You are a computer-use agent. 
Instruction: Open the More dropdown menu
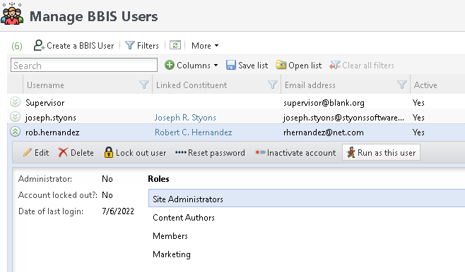[205, 46]
